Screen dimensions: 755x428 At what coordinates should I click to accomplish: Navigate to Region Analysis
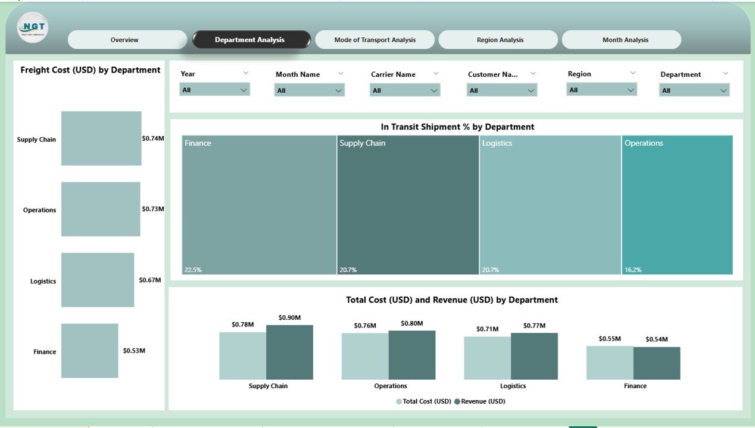click(498, 39)
